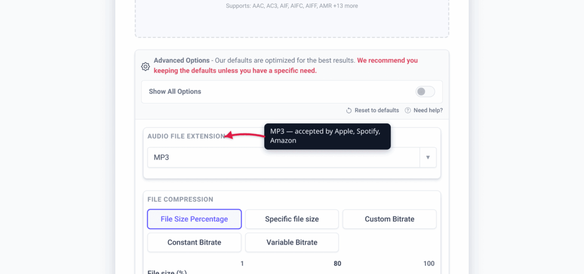Toggle the Show All Options switch

coord(425,92)
